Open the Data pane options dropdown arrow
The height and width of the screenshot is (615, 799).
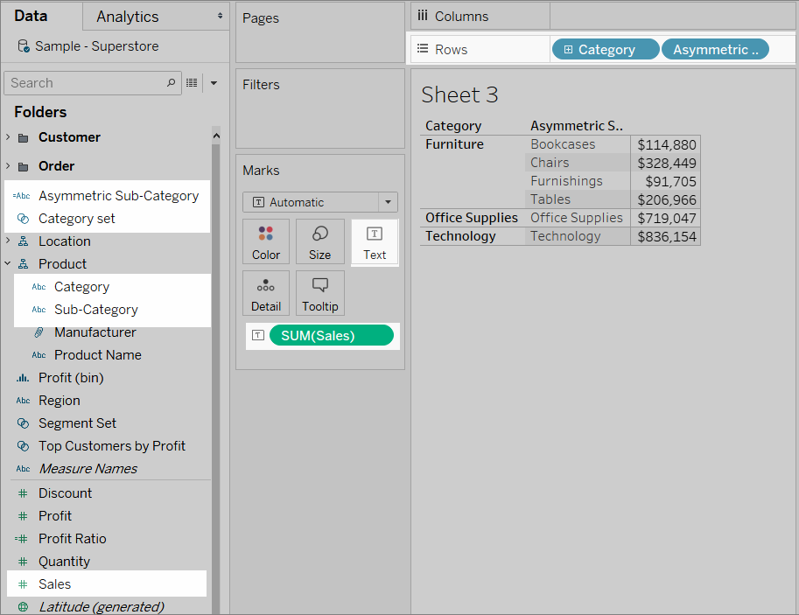point(214,83)
